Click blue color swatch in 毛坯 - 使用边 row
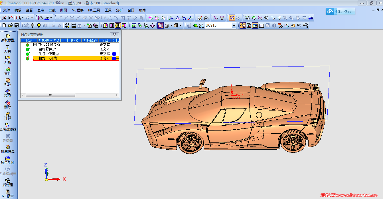383x199 pixels. (114, 54)
